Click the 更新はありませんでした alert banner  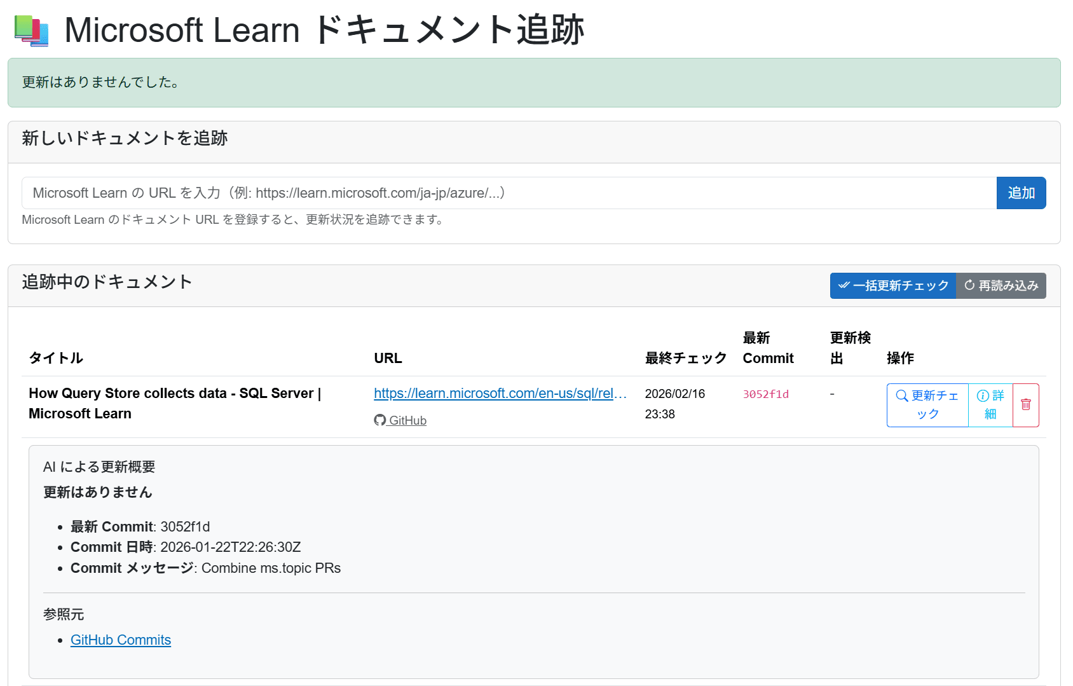[x=534, y=83]
